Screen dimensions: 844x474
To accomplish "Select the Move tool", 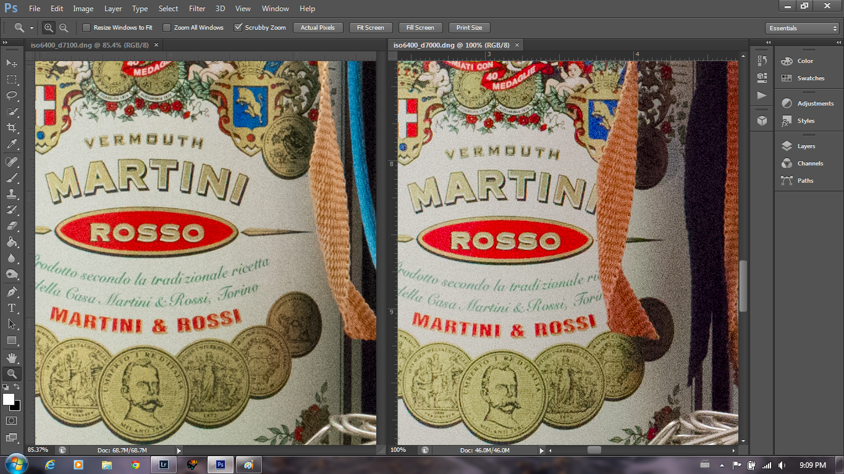I will pos(12,63).
